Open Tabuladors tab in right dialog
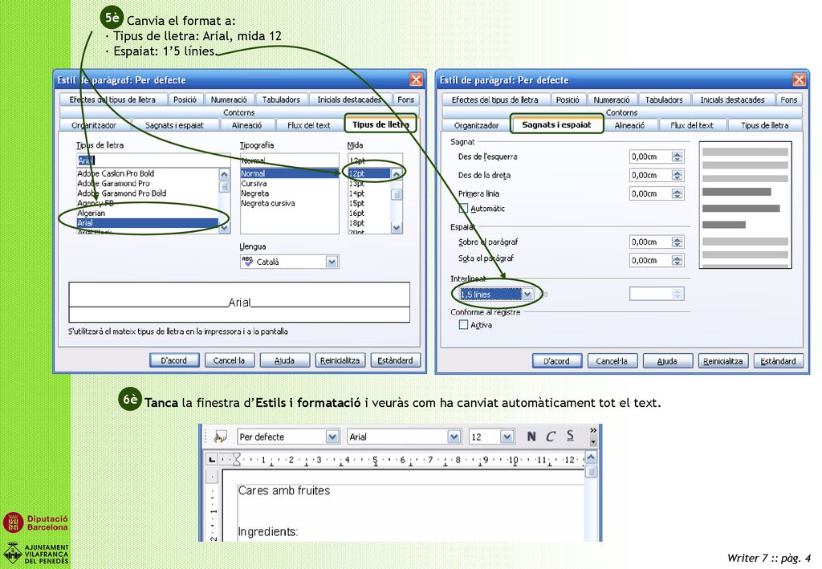This screenshot has width=822, height=569. pos(664,100)
